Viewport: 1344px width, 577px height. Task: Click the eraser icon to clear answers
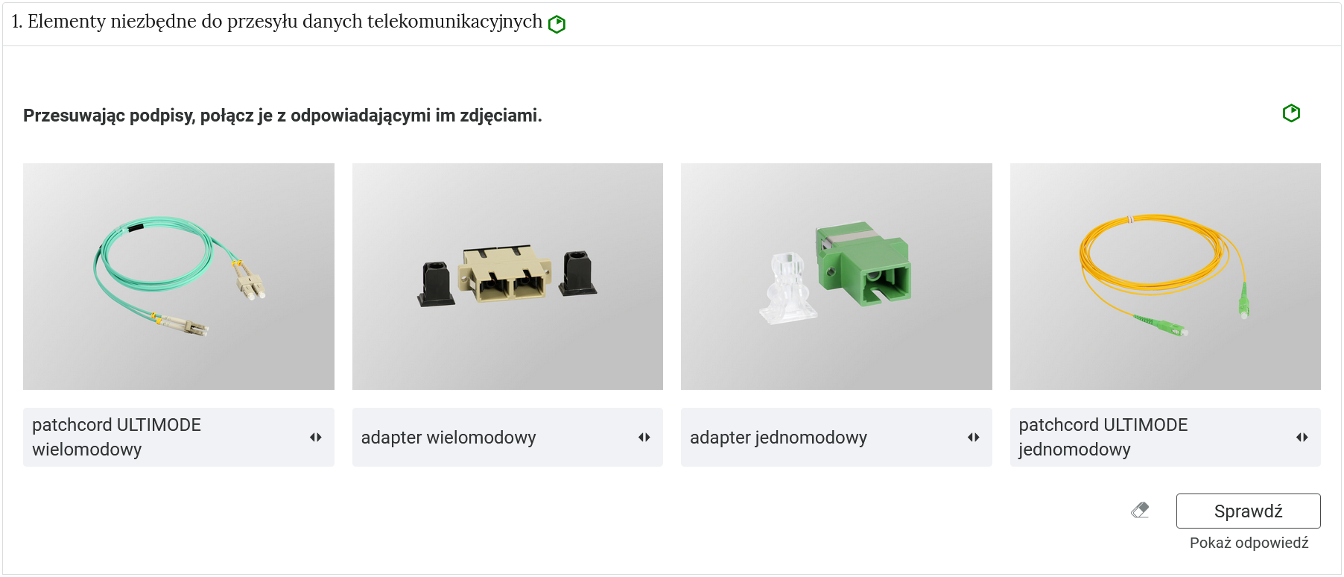point(1140,511)
